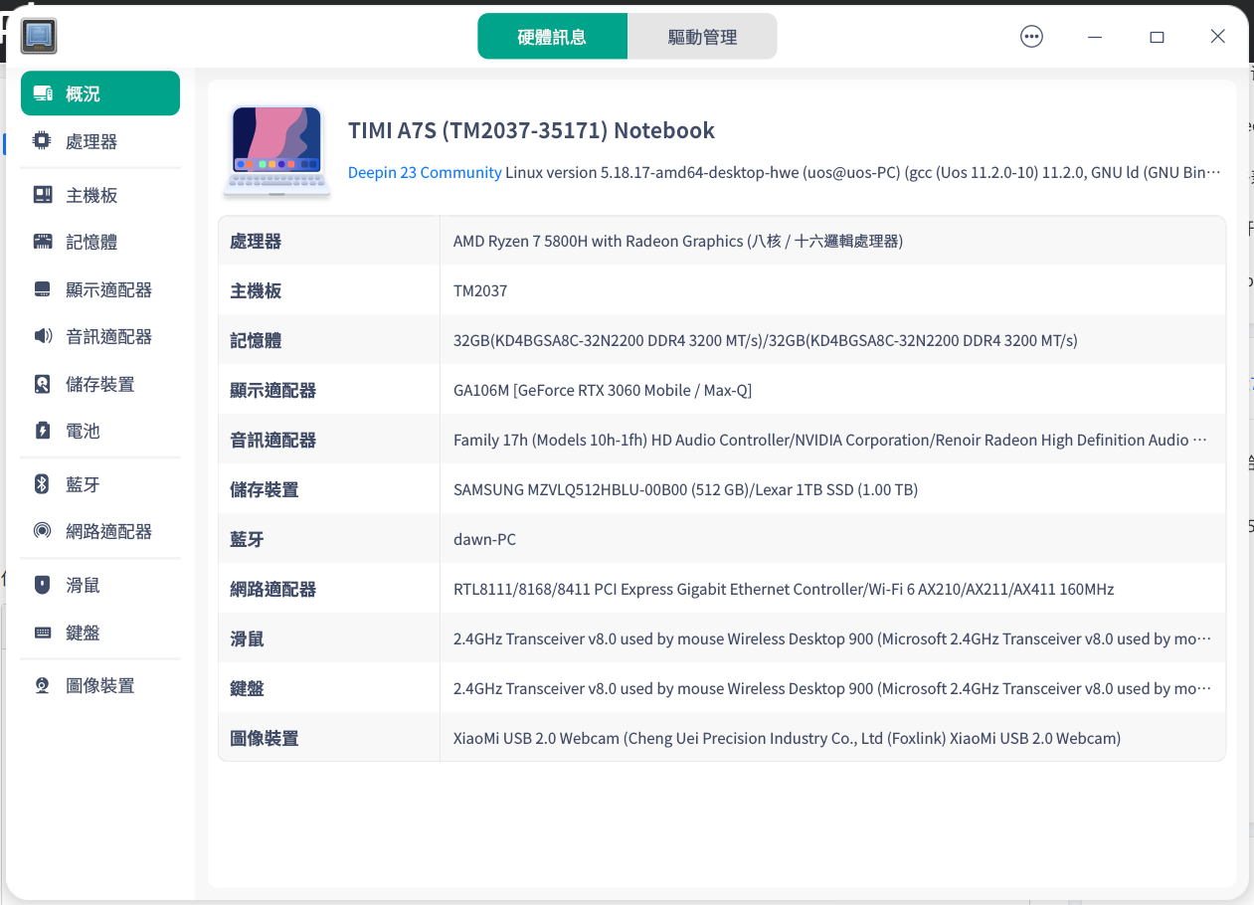Viewport: 1254px width, 905px height.
Task: Select 主機板 in the sidebar
Action: pos(100,195)
